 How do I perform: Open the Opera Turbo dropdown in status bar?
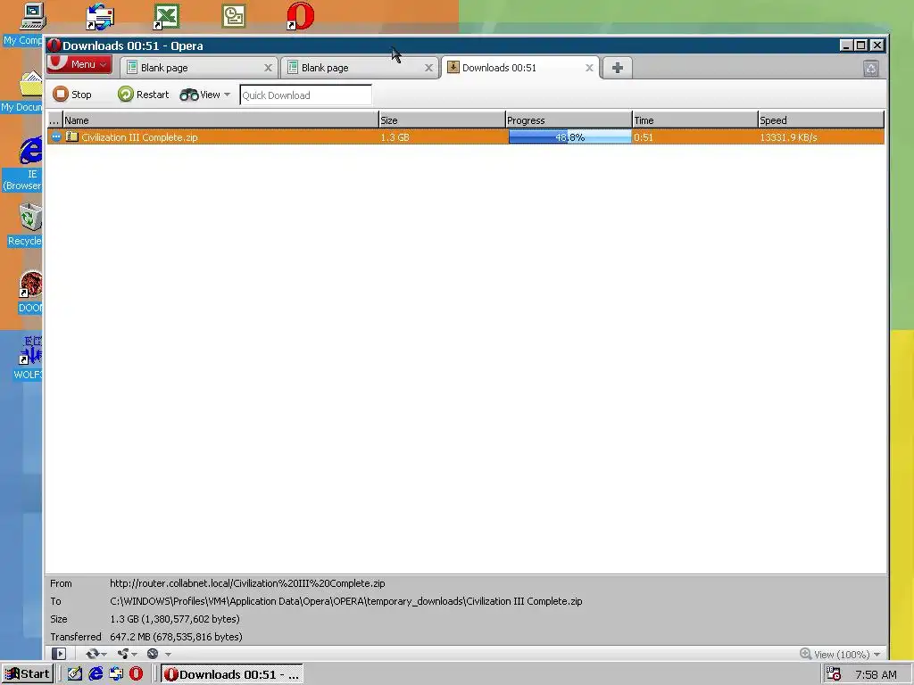(x=158, y=654)
